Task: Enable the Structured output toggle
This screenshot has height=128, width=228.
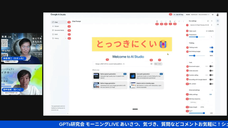Action: [211, 66]
